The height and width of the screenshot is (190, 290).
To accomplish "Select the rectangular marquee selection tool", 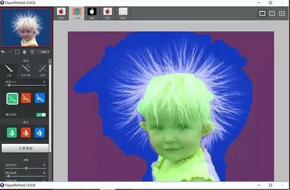I will [x=17, y=52].
